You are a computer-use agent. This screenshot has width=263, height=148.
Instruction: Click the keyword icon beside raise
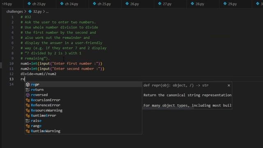[28, 121]
